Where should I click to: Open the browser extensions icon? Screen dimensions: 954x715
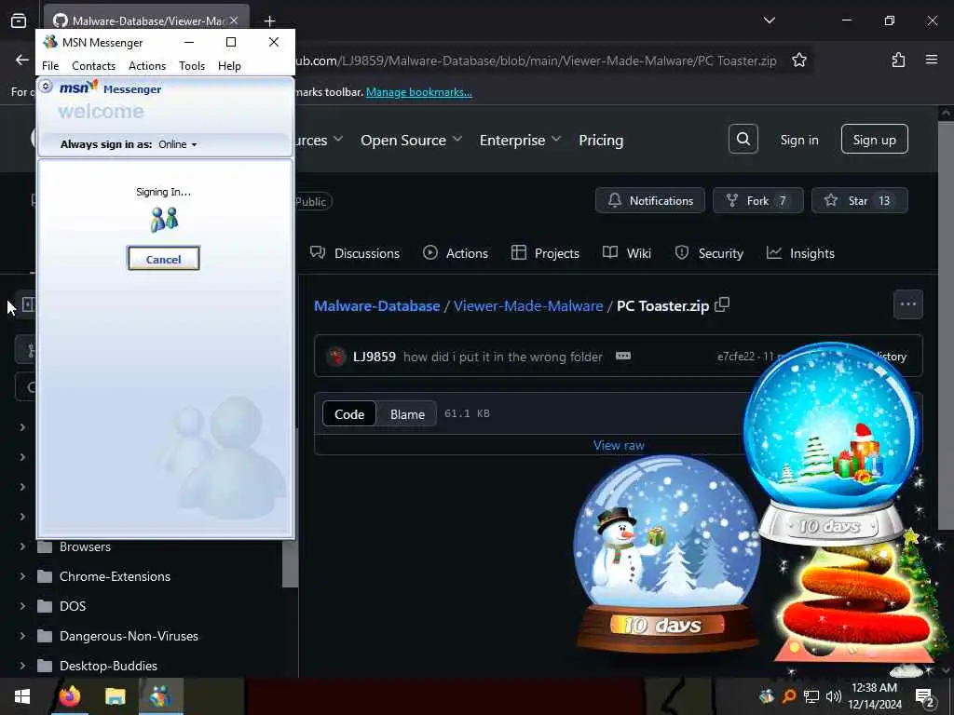pos(898,60)
